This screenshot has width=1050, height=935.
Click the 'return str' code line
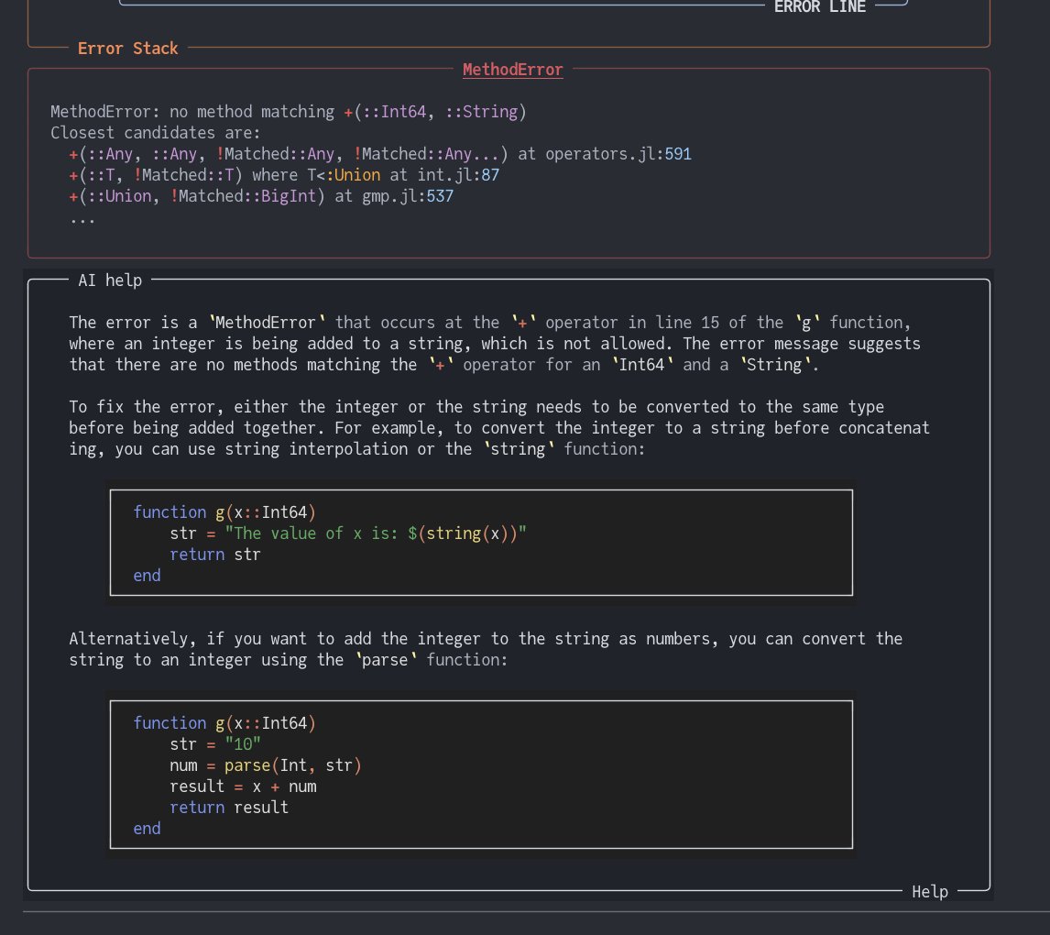(x=215, y=555)
